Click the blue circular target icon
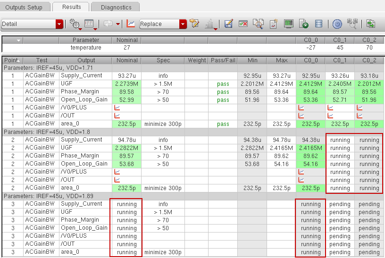Viewport: 385px width, 258px height. [x=337, y=24]
